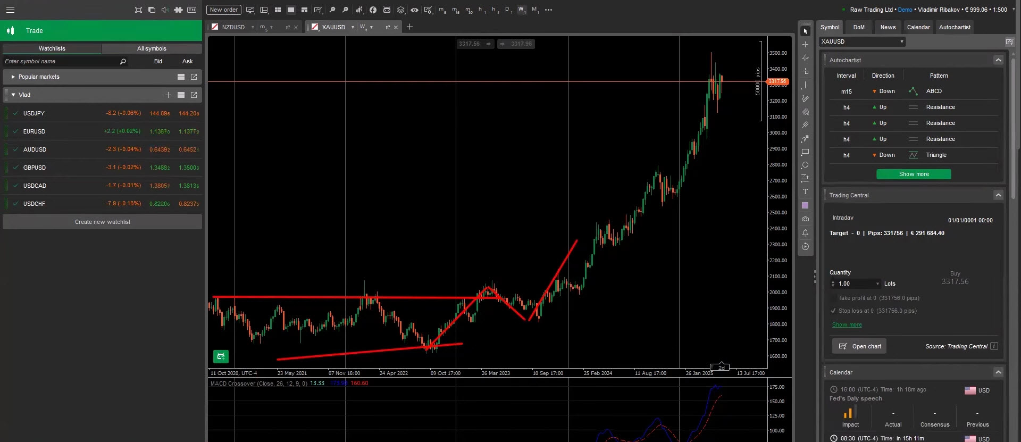The width and height of the screenshot is (1021, 442).
Task: Select the Text drawing tool
Action: (805, 192)
